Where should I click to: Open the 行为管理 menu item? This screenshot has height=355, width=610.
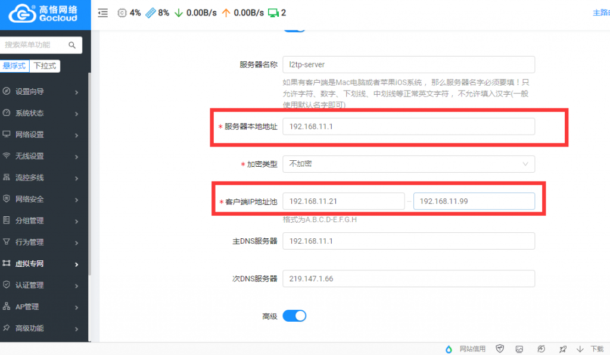pos(43,242)
